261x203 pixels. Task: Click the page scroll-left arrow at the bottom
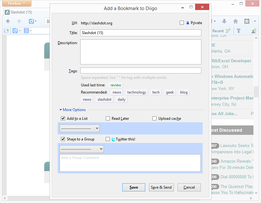coord(5,198)
